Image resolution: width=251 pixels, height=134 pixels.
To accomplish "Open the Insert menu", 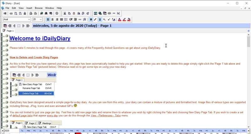I will pyautogui.click(x=29, y=8).
